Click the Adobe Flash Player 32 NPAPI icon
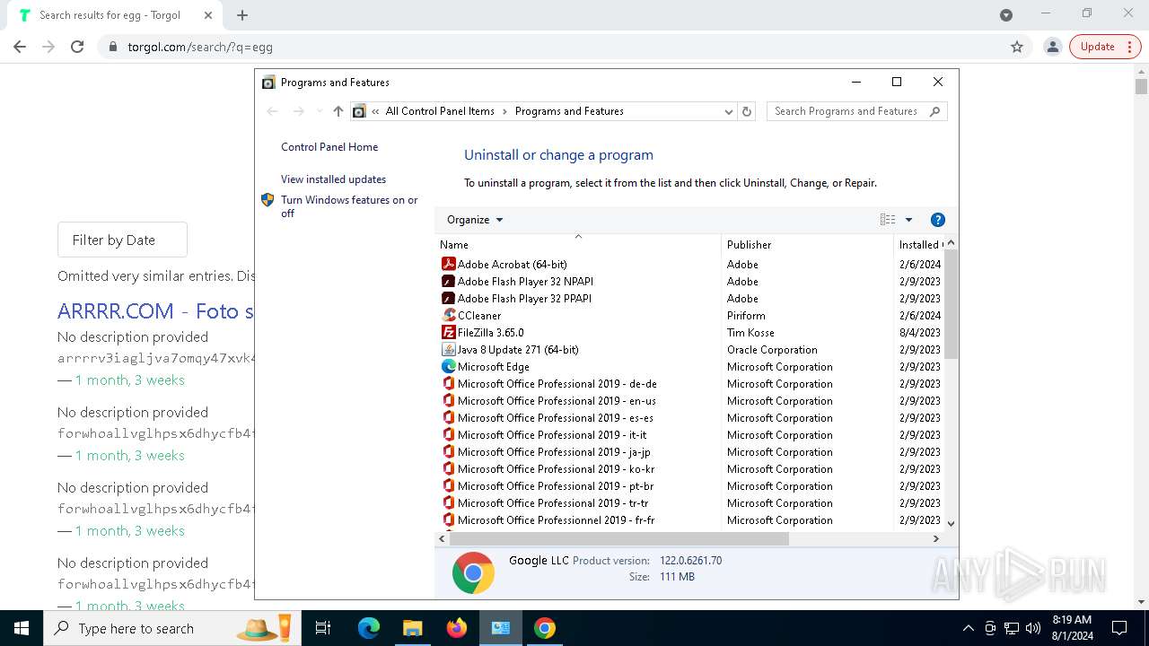Screen dimensions: 1149x646 [x=449, y=282]
